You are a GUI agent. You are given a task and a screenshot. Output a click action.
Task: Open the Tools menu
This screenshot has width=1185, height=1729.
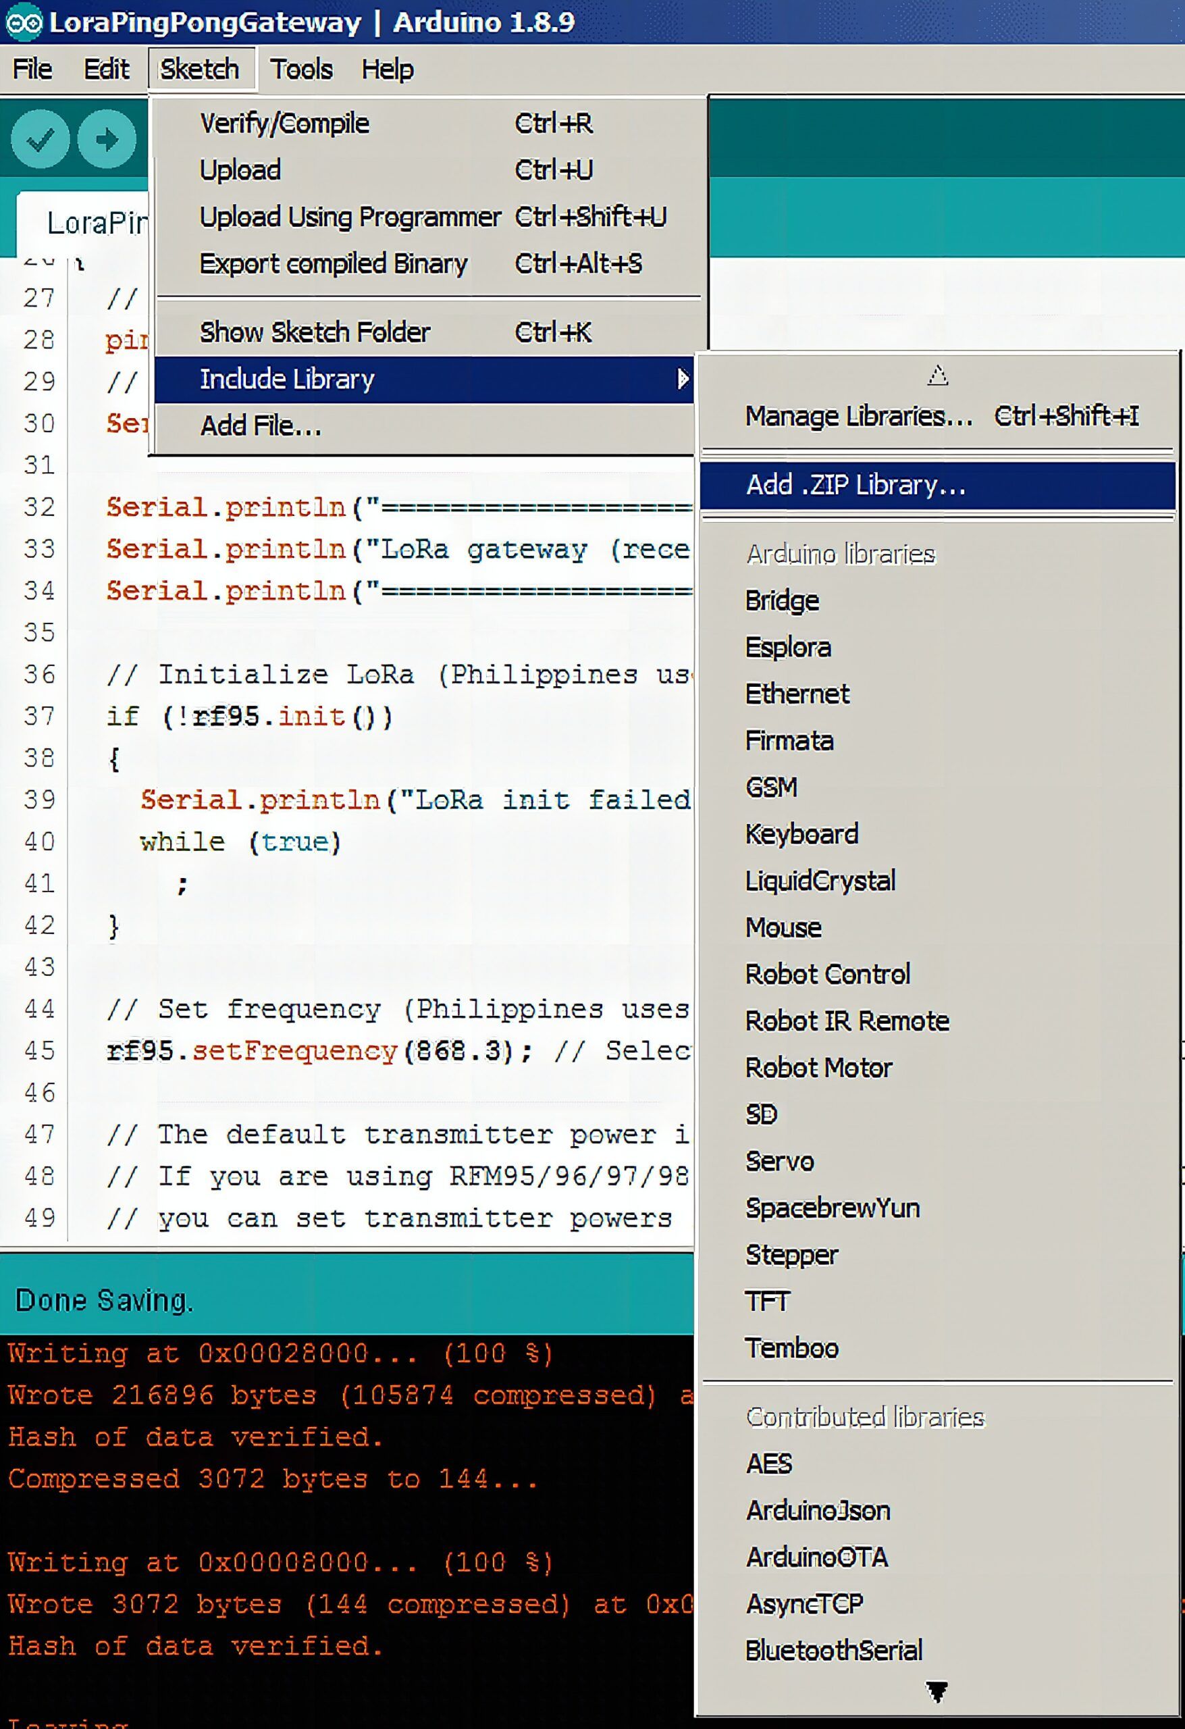pyautogui.click(x=301, y=69)
